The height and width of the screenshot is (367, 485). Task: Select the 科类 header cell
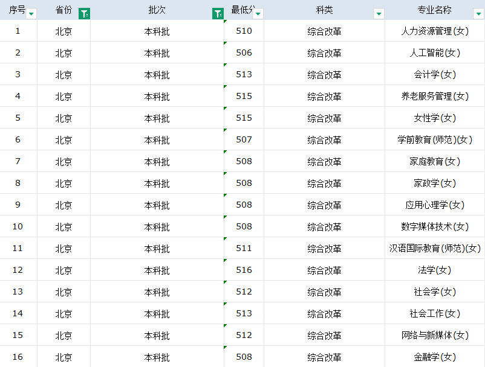(325, 10)
